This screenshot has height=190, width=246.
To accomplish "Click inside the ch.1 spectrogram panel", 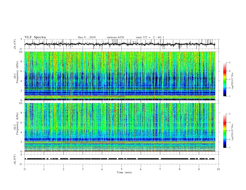I will 120,76.
